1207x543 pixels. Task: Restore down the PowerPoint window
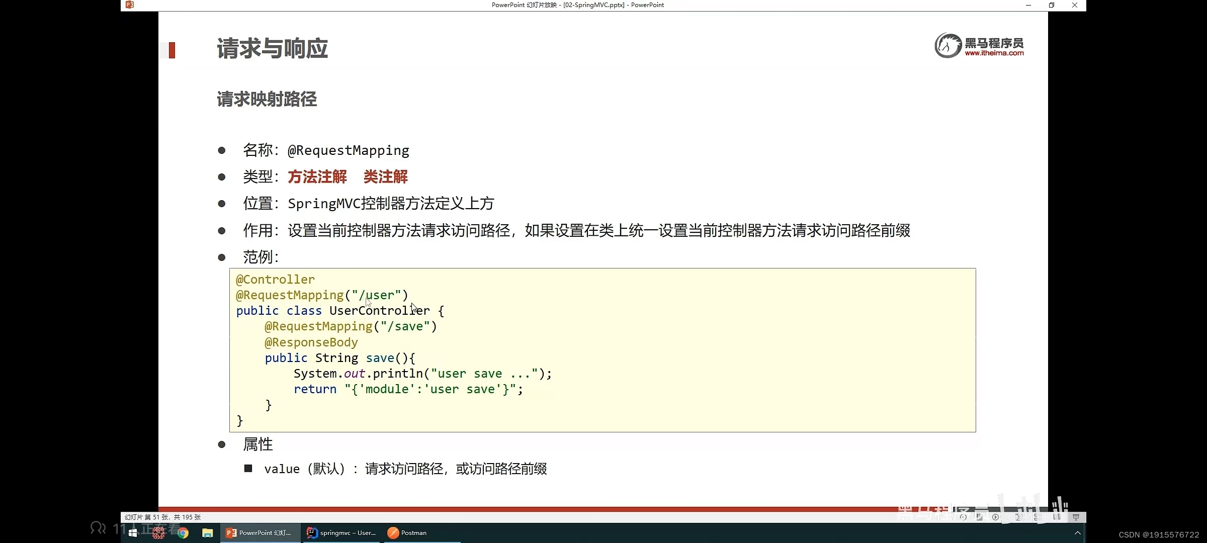1052,5
